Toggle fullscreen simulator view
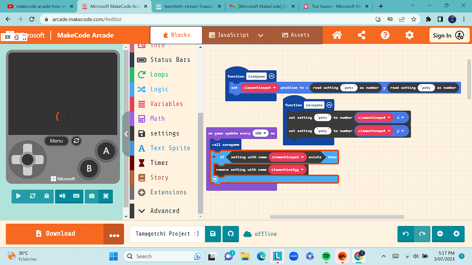The height and width of the screenshot is (265, 472). pos(105,196)
